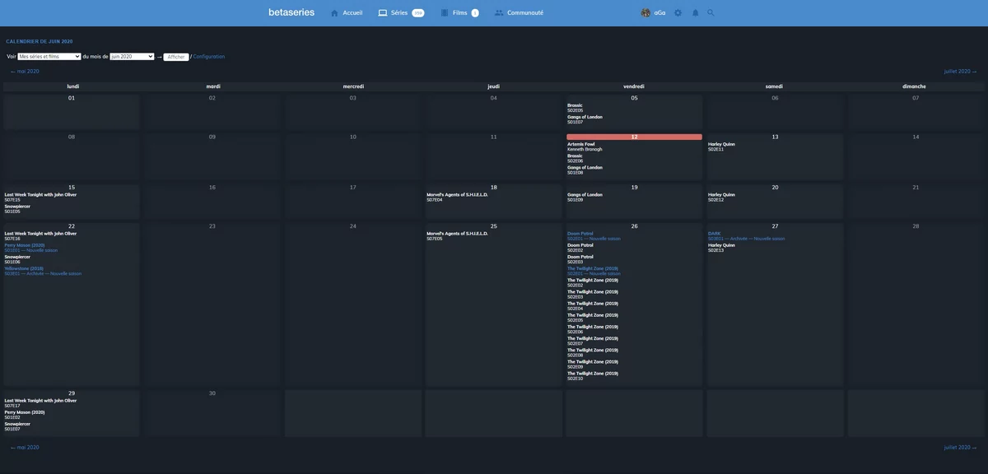988x474 pixels.
Task: Open Last Week Tonight S07E16
Action: coord(40,236)
